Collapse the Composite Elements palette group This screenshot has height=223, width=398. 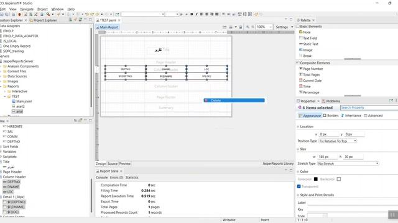pos(297,63)
